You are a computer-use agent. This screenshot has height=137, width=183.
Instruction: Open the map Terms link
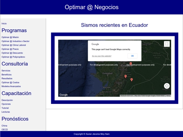(x=168, y=96)
